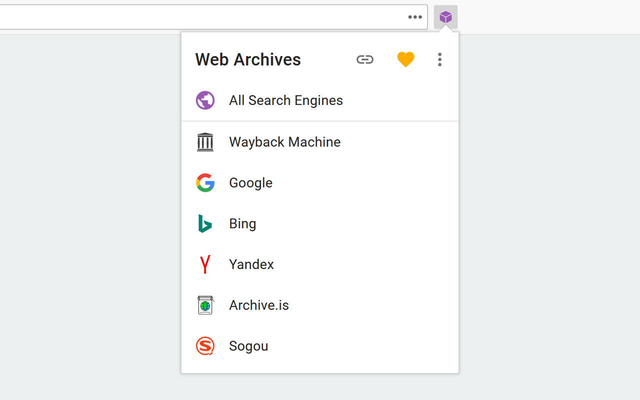Click the orange heart icon

(405, 59)
